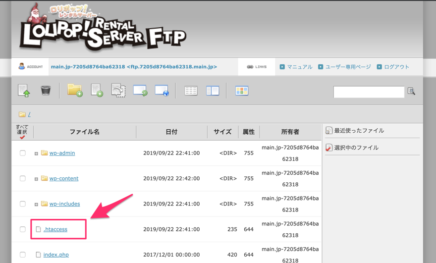This screenshot has width=436, height=263.
Task: Check the wp-content row checkbox
Action: 23,178
